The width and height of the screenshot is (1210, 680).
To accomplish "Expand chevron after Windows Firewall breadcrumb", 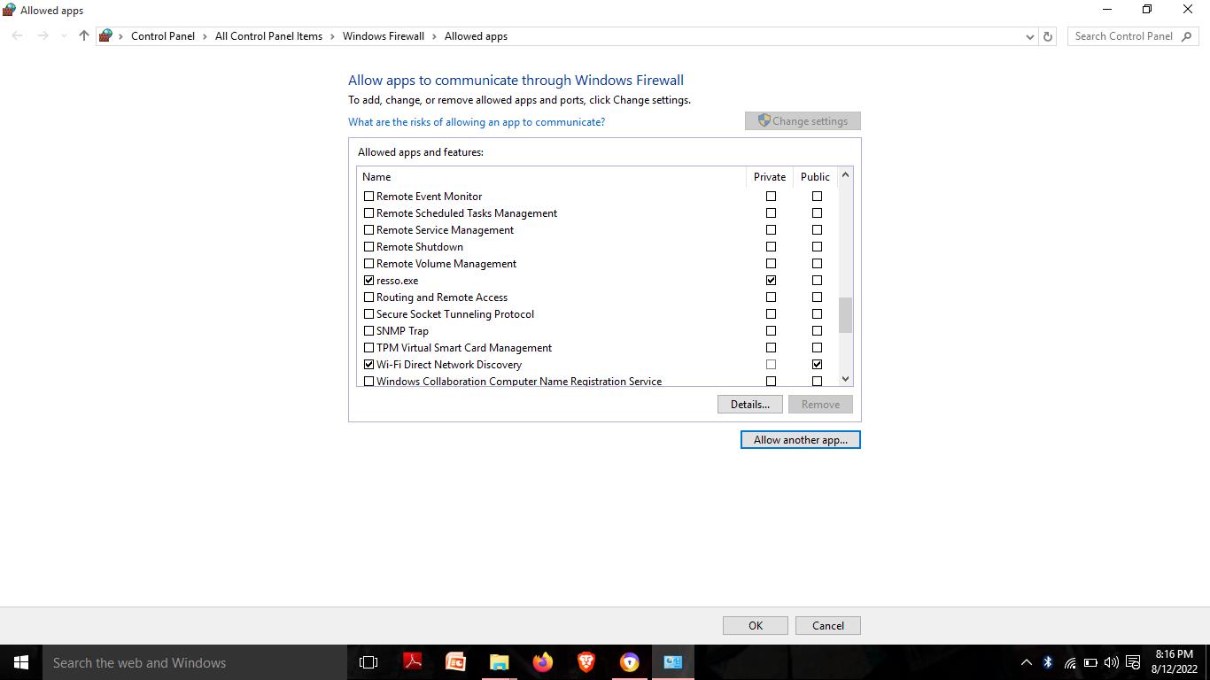I will coord(435,36).
